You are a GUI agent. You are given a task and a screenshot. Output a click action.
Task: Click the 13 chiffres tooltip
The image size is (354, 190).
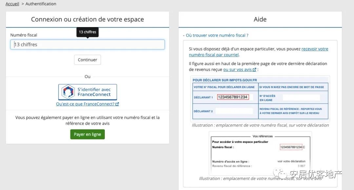(88, 32)
